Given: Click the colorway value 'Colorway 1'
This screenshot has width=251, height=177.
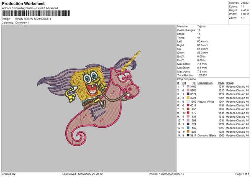Looking at the screenshot, I should click(x=22, y=23).
